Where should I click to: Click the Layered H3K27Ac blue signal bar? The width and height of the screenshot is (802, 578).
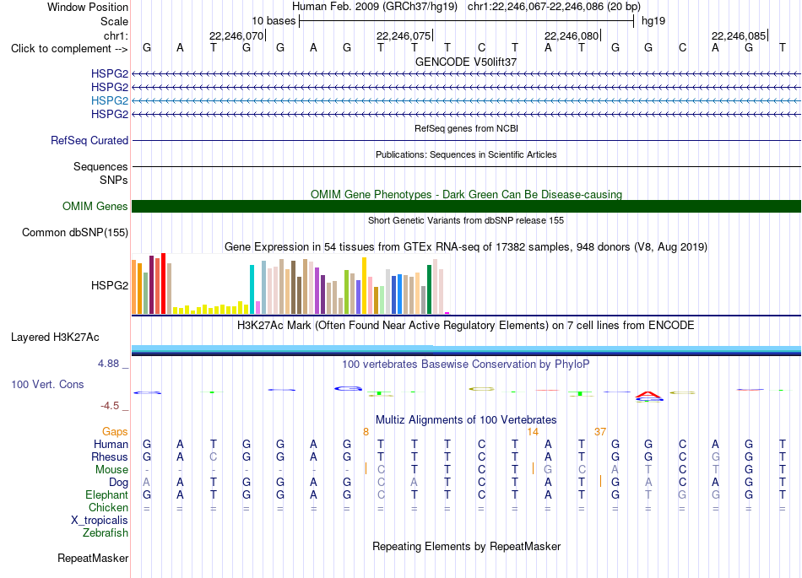466,350
